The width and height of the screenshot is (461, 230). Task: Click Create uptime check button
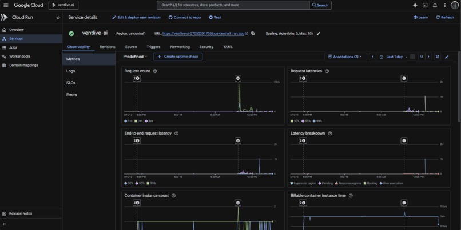[x=178, y=57]
